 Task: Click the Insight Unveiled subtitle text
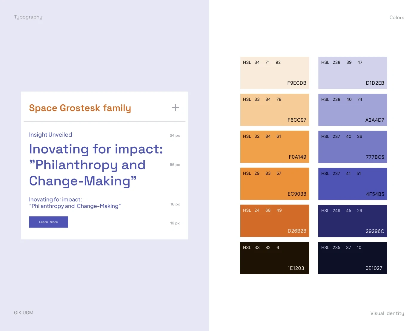[50, 135]
